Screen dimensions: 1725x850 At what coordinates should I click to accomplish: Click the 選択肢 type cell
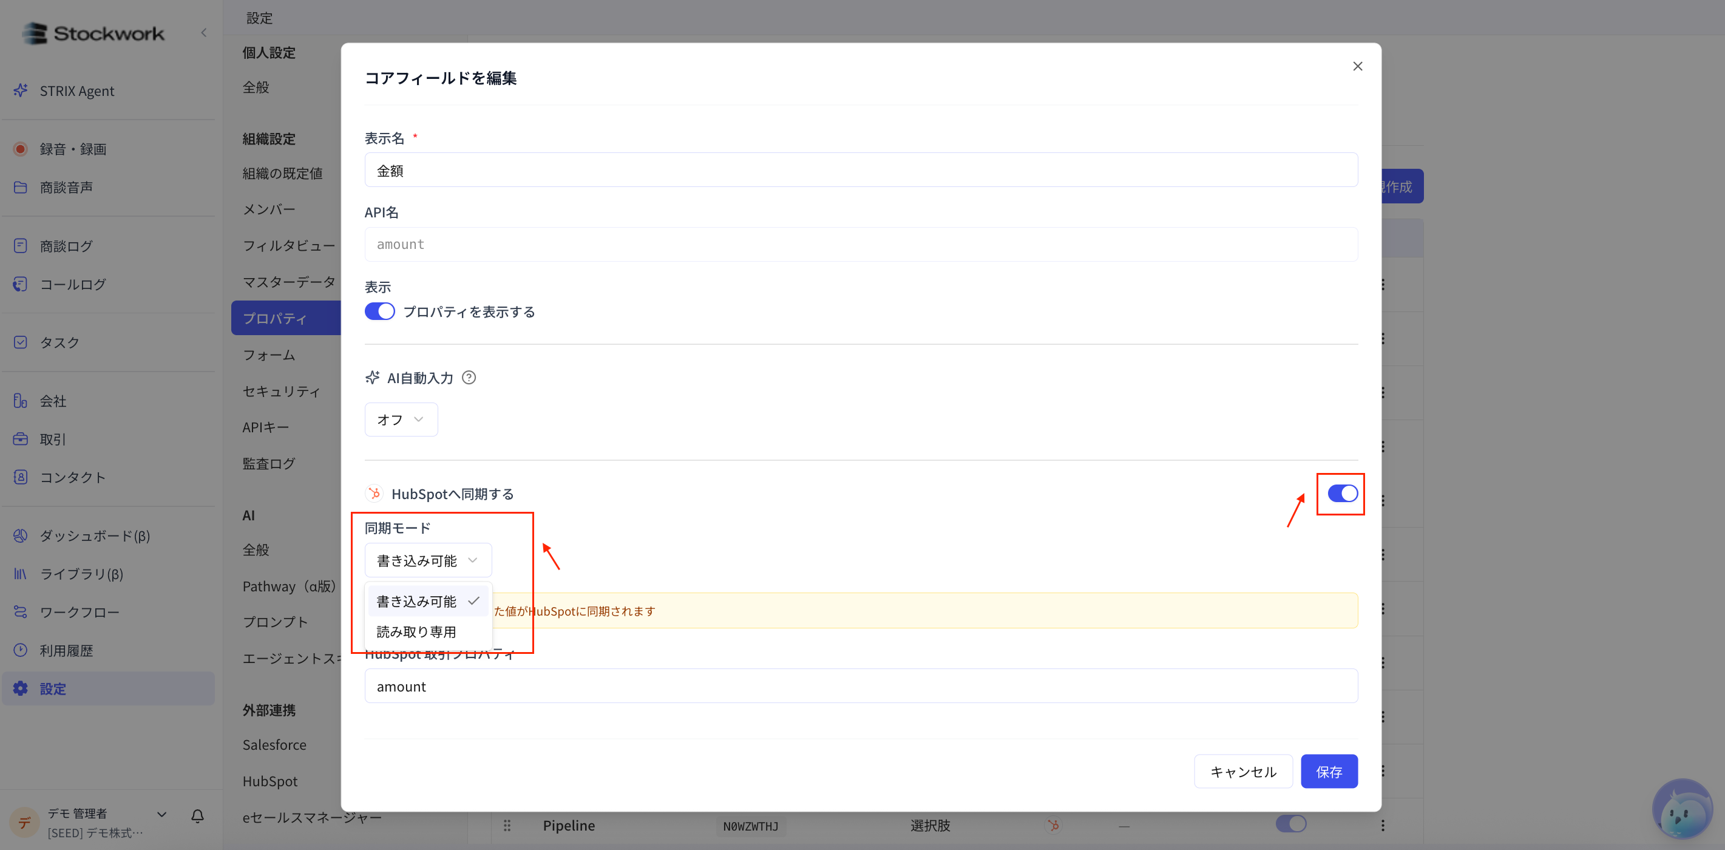click(929, 825)
